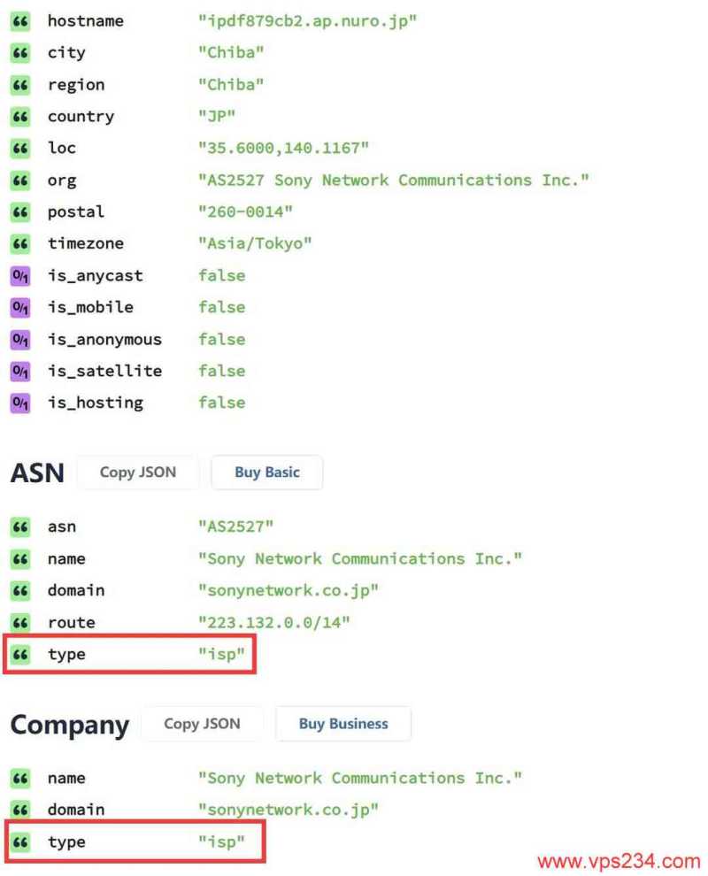Click the string icon beside timezone
The width and height of the screenshot is (708, 876).
tap(19, 243)
